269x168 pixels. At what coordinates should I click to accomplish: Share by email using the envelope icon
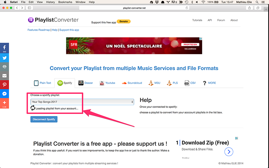(x=4, y=76)
